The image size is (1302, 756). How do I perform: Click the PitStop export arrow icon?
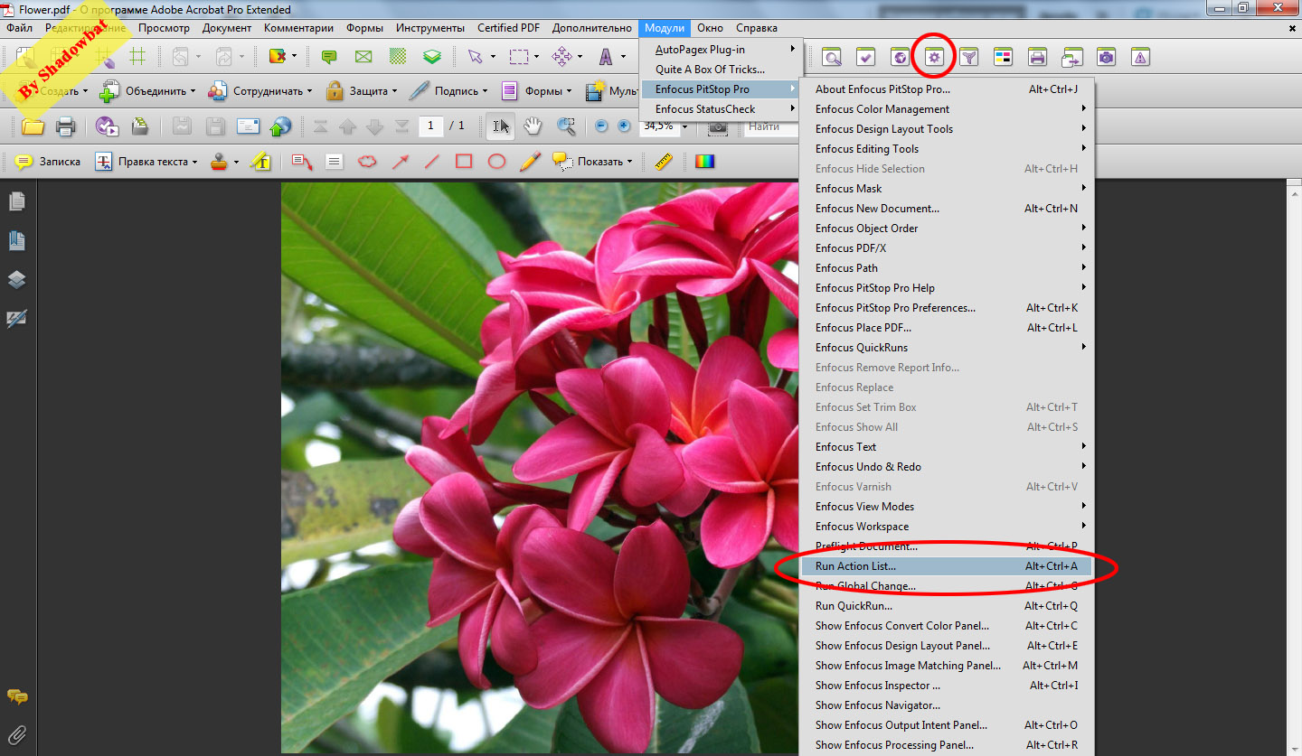(1071, 57)
